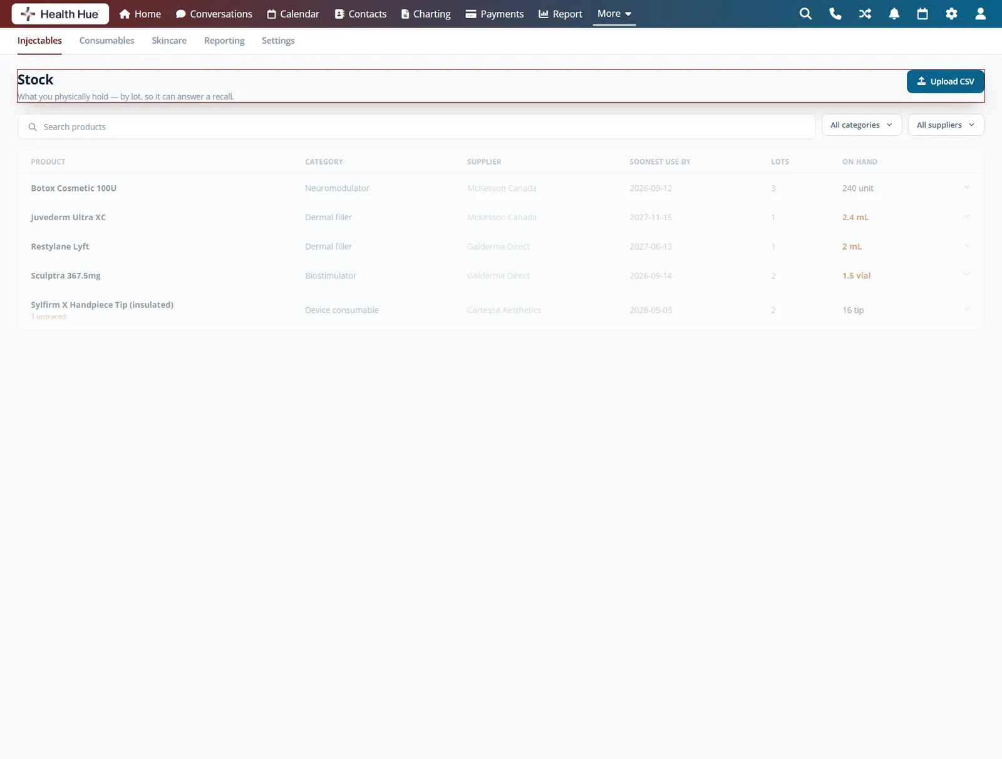
Task: Click the Device consumable category cell
Action: pyautogui.click(x=342, y=310)
